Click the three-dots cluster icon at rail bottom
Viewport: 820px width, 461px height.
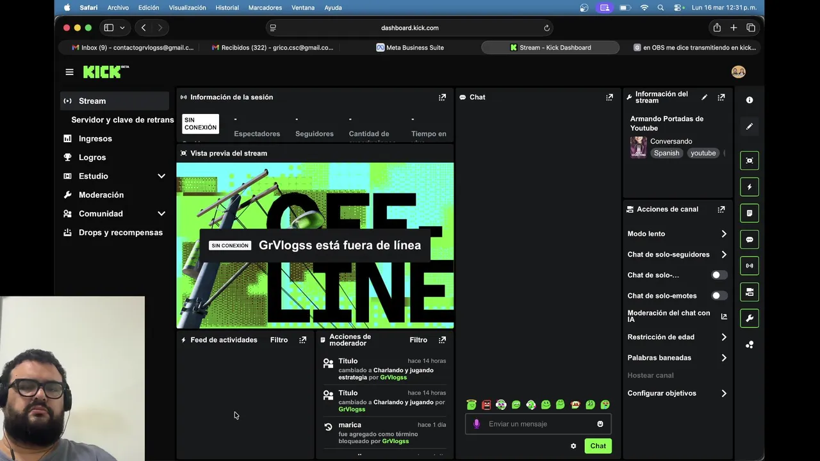click(750, 344)
